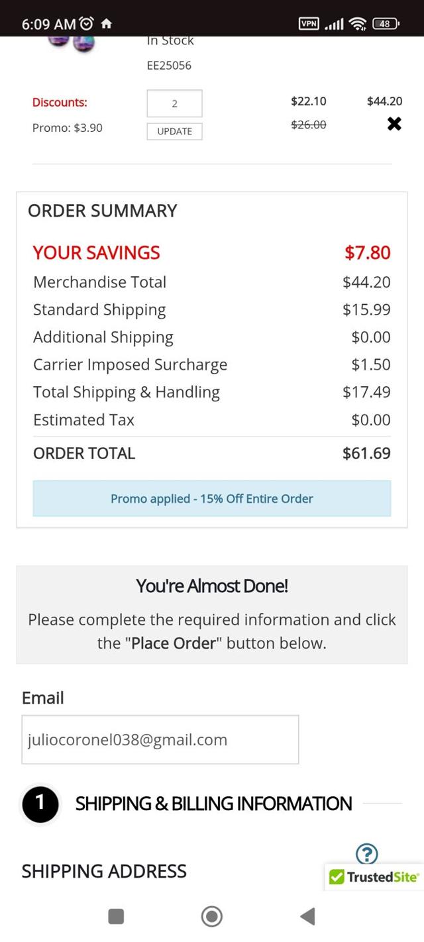Open the TrustedSite badge
The image size is (424, 942).
pos(374,877)
